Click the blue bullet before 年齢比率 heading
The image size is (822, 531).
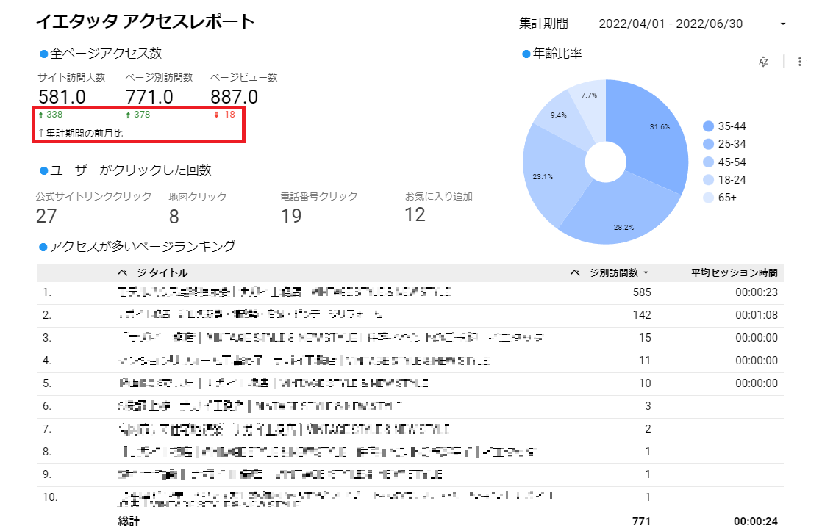(x=526, y=54)
